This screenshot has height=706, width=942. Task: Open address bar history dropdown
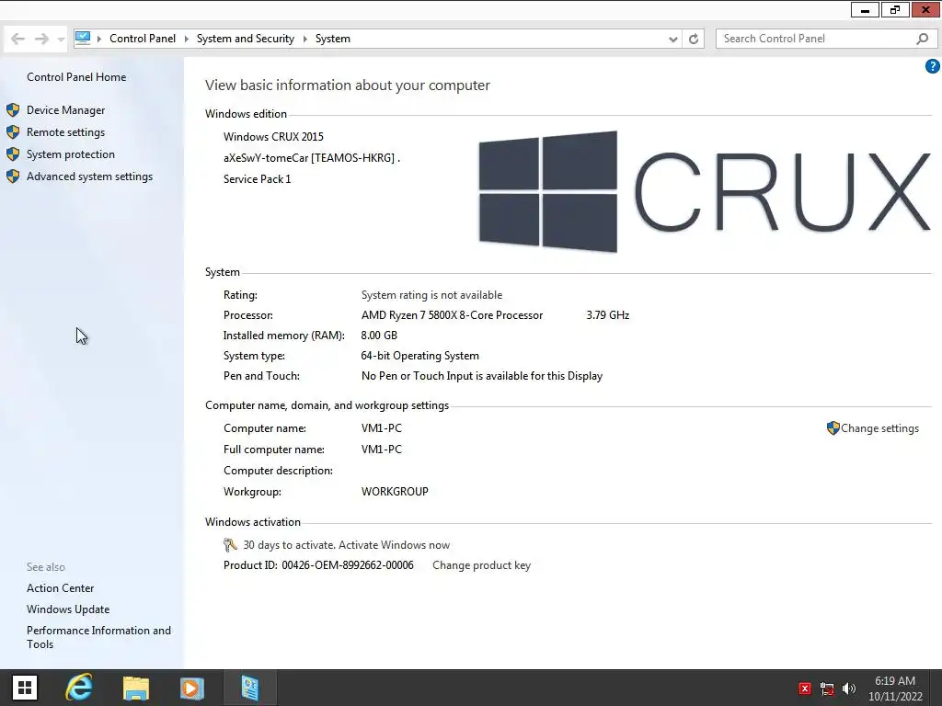pyautogui.click(x=672, y=39)
